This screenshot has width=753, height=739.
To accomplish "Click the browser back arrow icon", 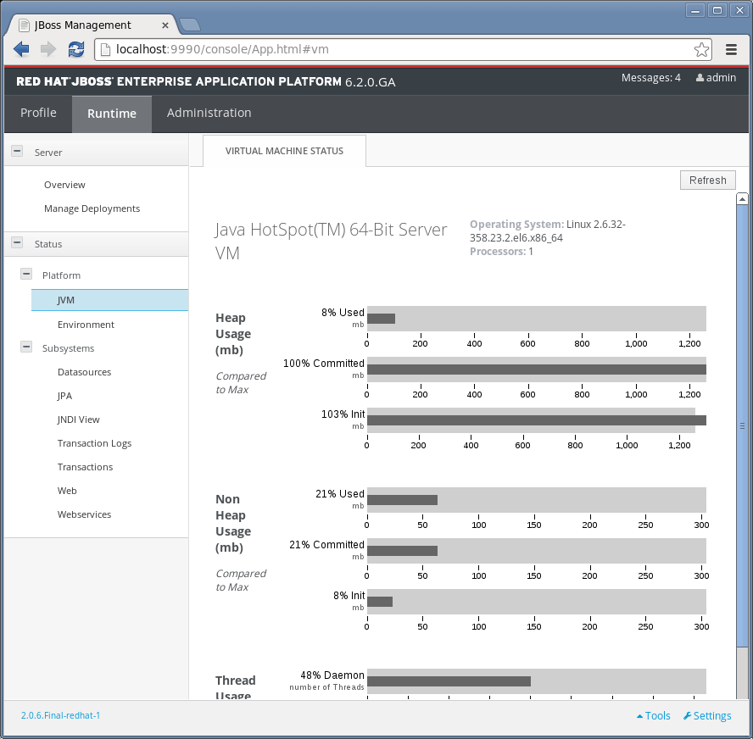I will click(x=21, y=49).
